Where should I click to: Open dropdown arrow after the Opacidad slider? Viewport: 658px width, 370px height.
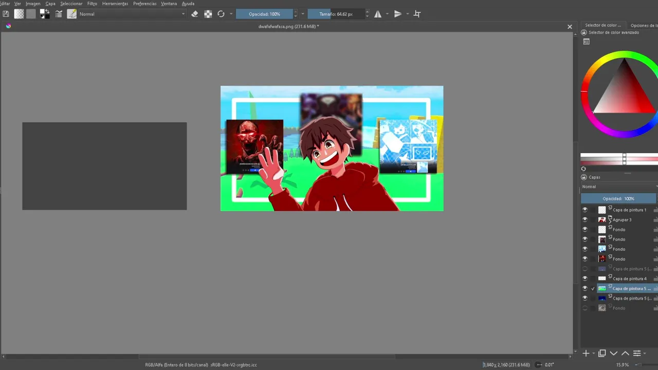[302, 14]
